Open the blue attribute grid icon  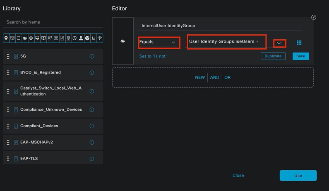point(299,43)
